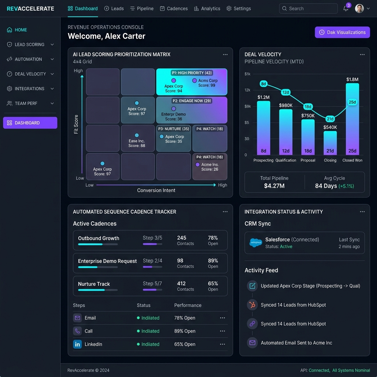Click the user profile avatar
The image size is (377, 377).
pyautogui.click(x=359, y=8)
